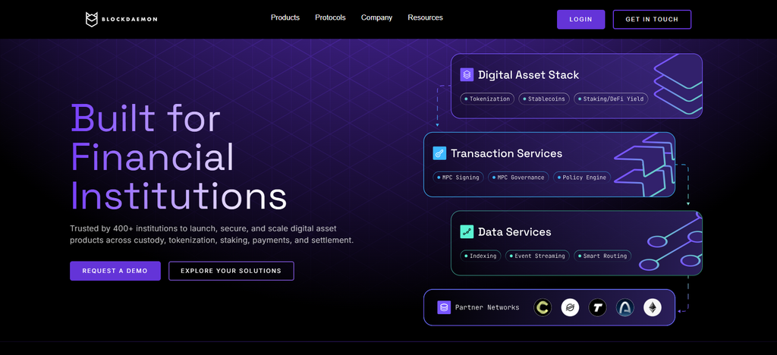The width and height of the screenshot is (777, 355).
Task: Select the Ethereum partner network logo
Action: pyautogui.click(x=653, y=307)
